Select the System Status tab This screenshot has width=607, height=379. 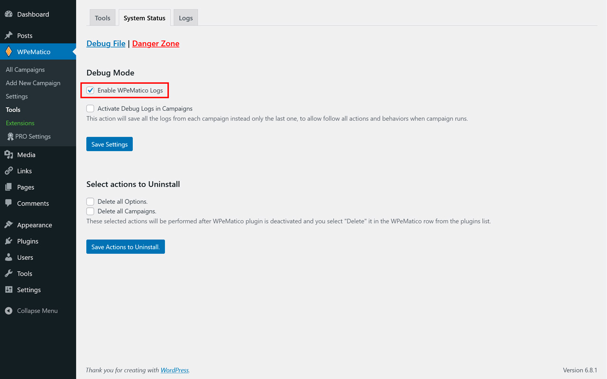(145, 18)
